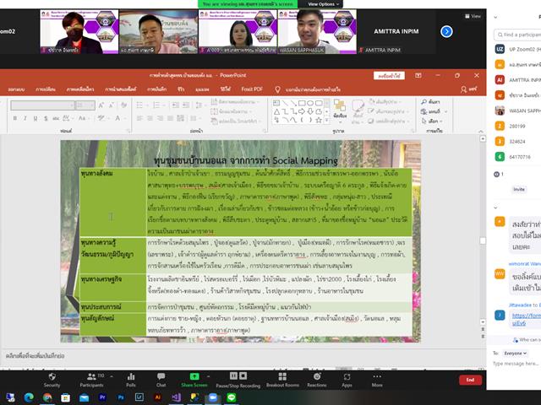541x405 pixels.
Task: Open Reactions menu
Action: click(x=317, y=380)
